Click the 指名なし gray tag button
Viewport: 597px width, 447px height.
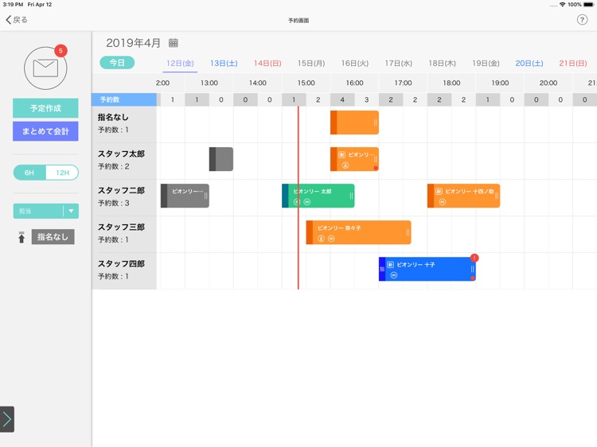(53, 237)
